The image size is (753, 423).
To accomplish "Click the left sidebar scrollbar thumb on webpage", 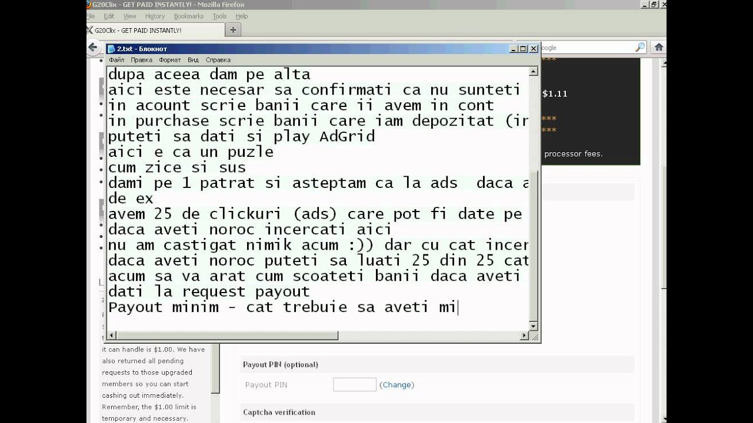I will tap(215, 367).
